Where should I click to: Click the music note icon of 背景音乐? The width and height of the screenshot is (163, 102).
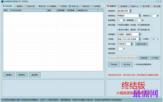pos(15,6)
